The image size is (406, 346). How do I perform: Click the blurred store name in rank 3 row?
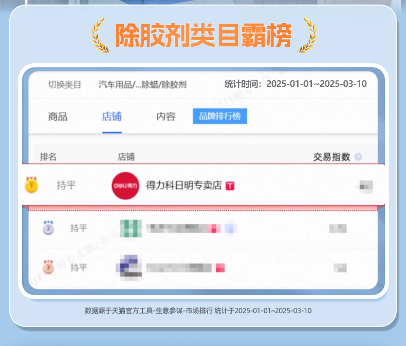179,268
